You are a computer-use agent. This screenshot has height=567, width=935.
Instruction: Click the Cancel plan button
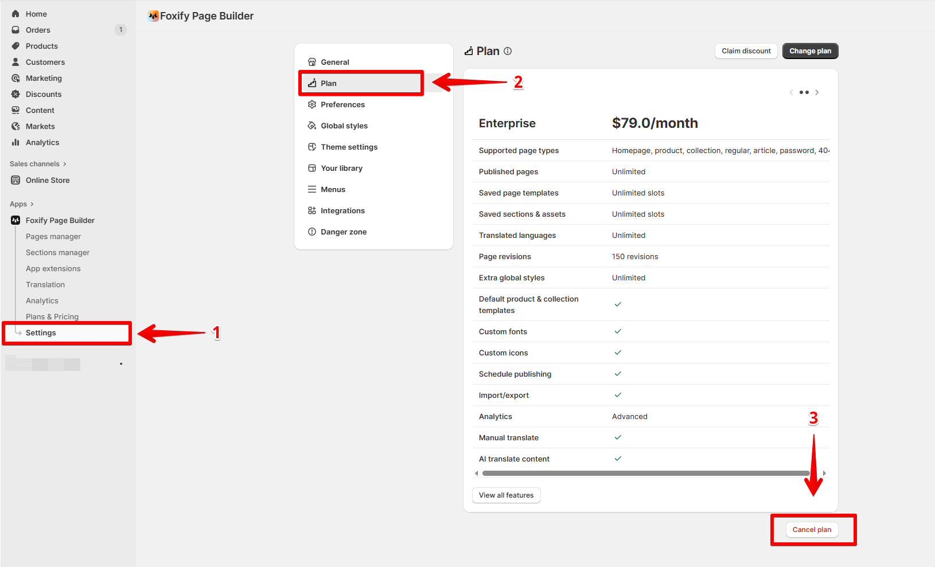812,530
